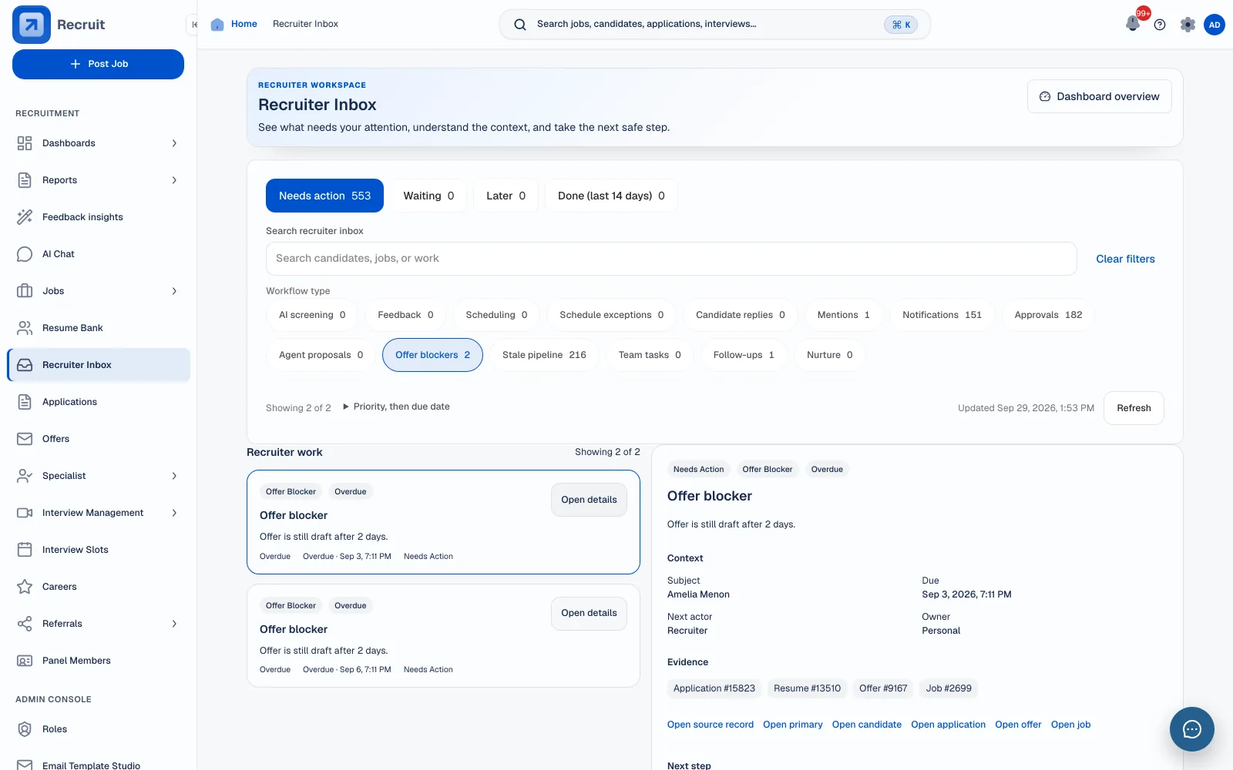Open the floating chat widget button
The width and height of the screenshot is (1233, 770).
[x=1191, y=729]
